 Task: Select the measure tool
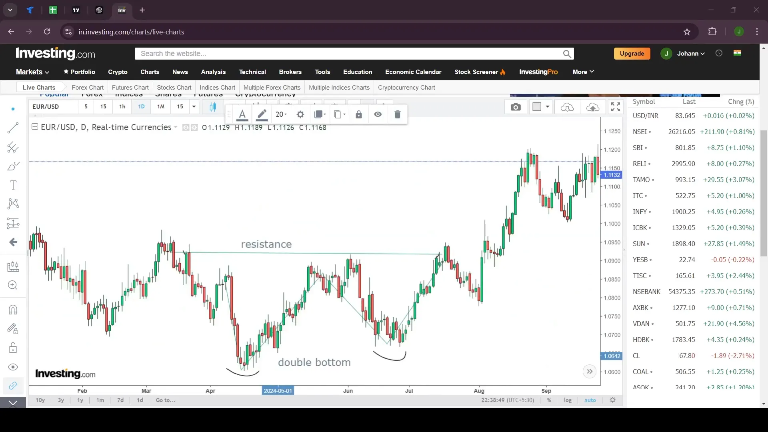pyautogui.click(x=13, y=266)
